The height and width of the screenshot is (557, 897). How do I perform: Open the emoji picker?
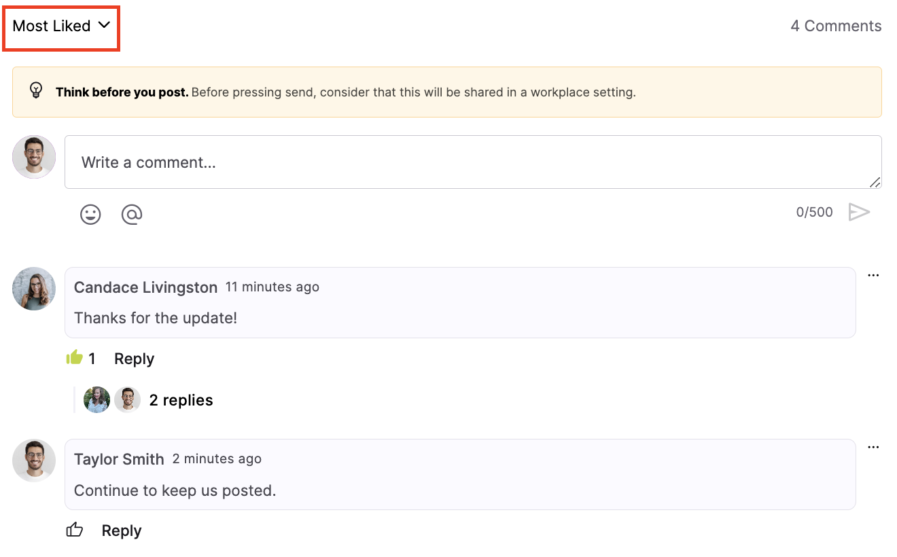tap(90, 214)
